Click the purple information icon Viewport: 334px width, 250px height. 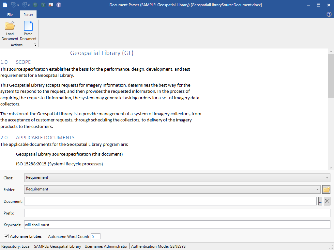click(x=59, y=5)
